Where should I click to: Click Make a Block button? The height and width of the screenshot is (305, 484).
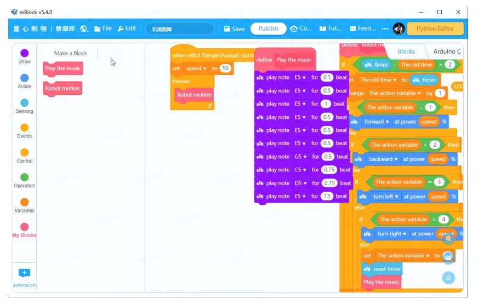point(71,53)
